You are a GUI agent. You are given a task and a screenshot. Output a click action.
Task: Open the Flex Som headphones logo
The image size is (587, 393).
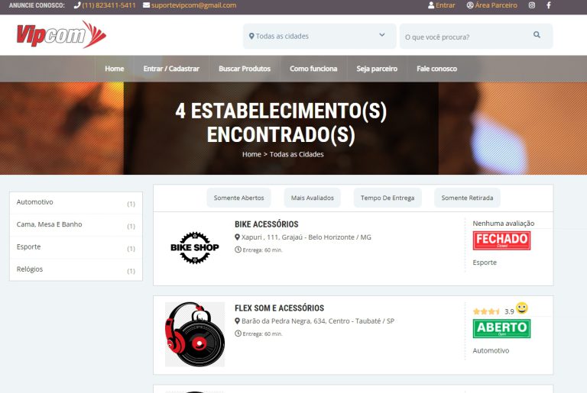point(195,334)
